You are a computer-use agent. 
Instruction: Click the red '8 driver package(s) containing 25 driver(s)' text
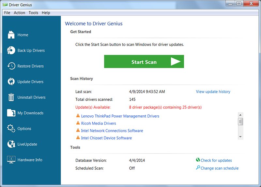[165, 108]
